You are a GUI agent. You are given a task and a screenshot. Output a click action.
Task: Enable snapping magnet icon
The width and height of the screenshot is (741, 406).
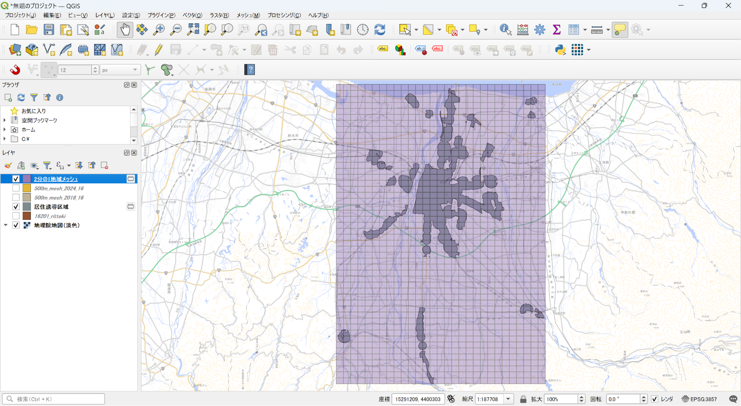(x=15, y=70)
